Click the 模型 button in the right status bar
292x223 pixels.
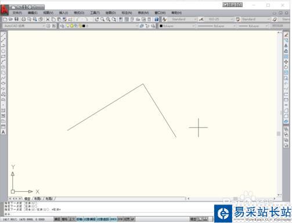coord(193,219)
